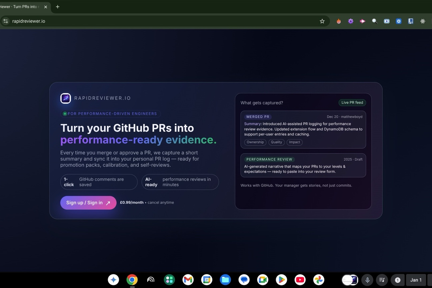The width and height of the screenshot is (432, 288).
Task: Open the flame extension in the toolbar
Action: (338, 21)
